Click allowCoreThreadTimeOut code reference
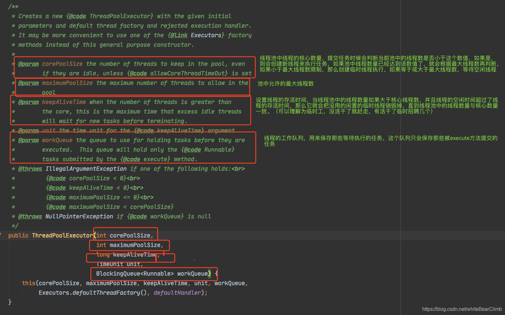The image size is (505, 315). click(x=187, y=73)
